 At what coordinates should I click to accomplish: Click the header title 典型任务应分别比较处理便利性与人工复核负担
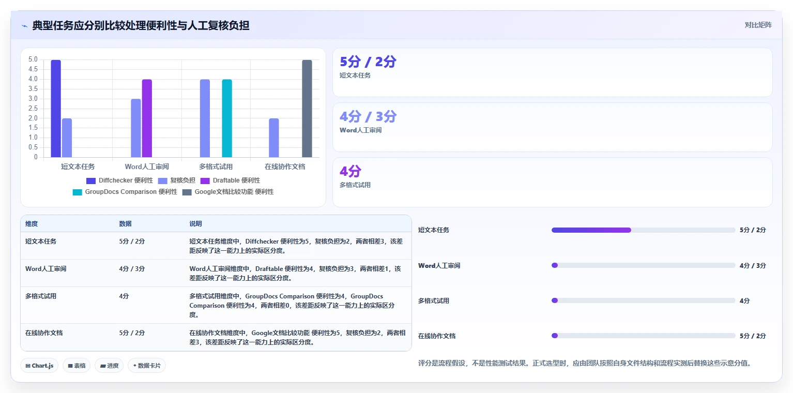click(141, 25)
